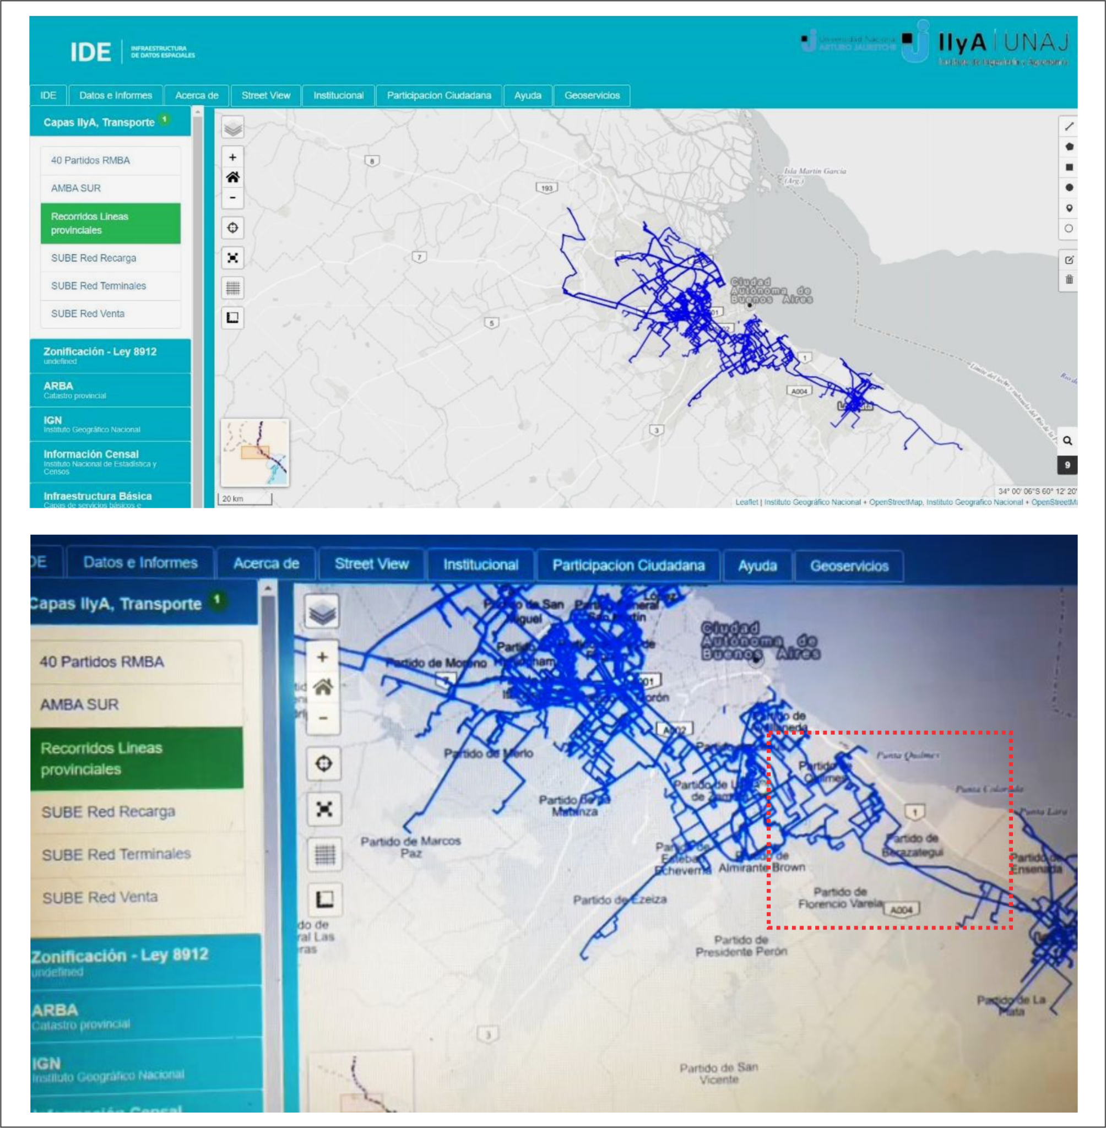Viewport: 1106px width, 1128px height.
Task: Click the grid icon in the lower photo map
Action: click(325, 854)
